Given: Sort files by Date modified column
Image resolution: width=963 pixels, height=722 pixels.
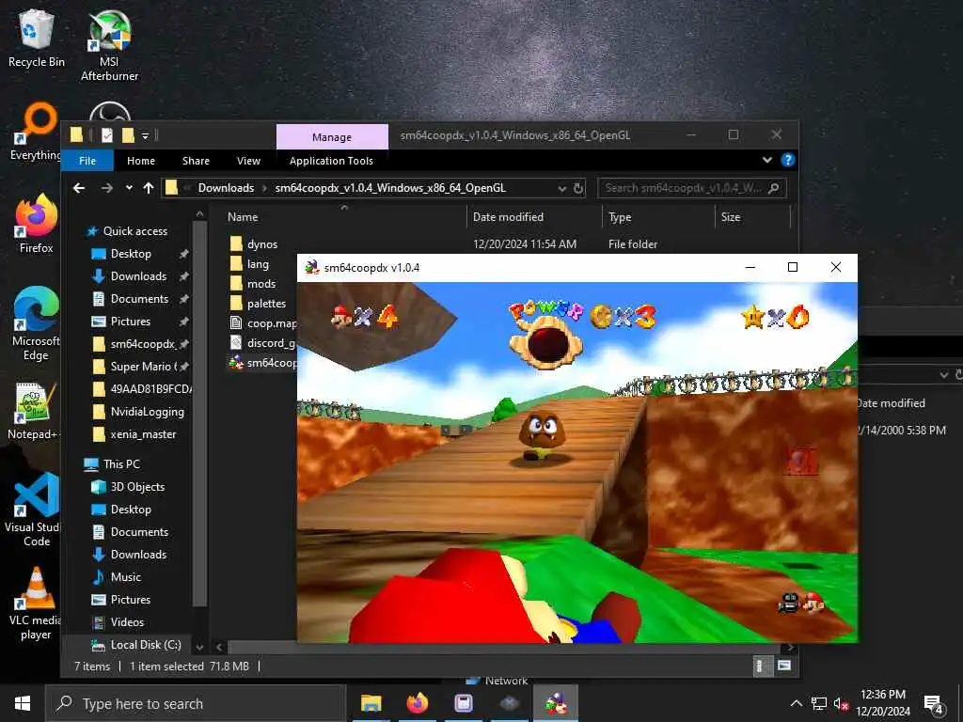Looking at the screenshot, I should 508,217.
